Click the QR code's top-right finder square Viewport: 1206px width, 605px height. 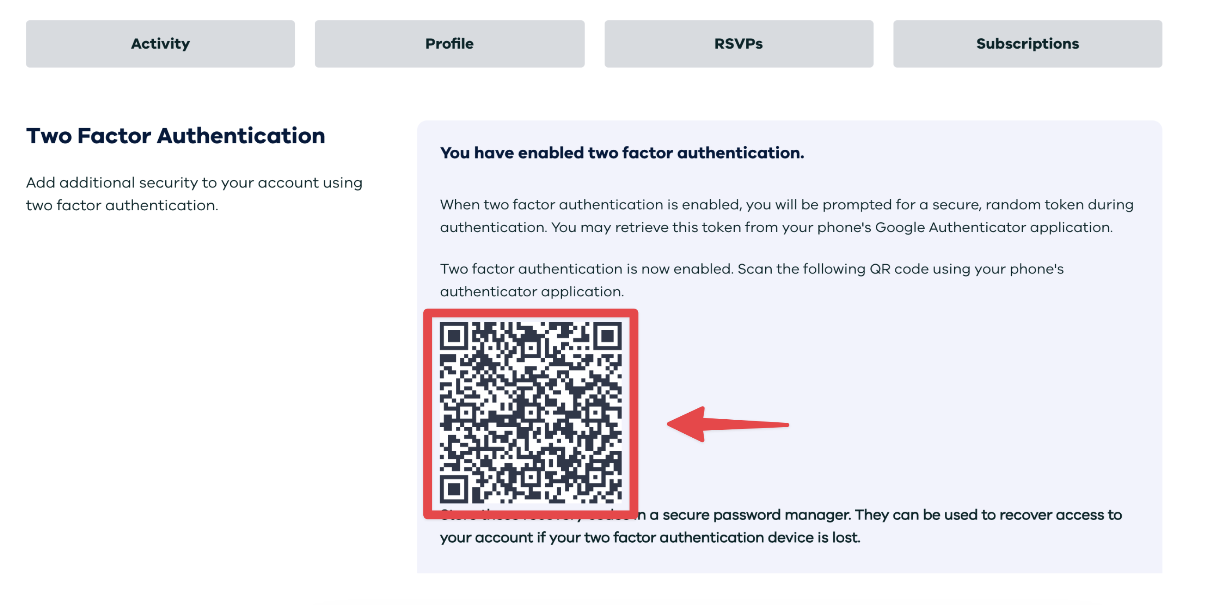[x=607, y=336]
